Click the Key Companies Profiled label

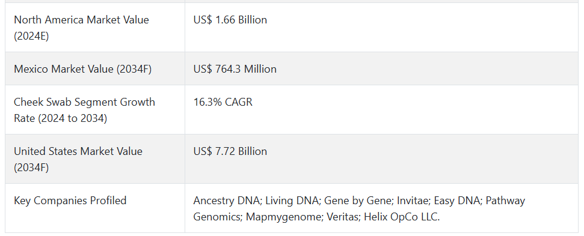point(70,201)
